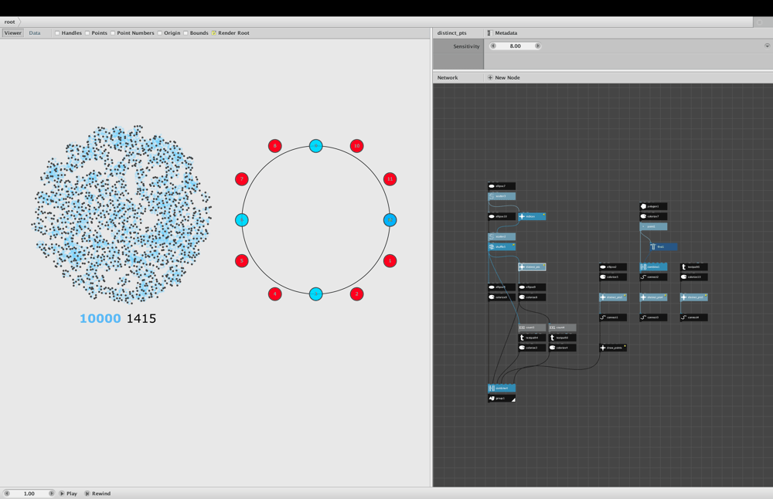Select the combine4 node
Screen dimensions: 773x499
(x=502, y=389)
